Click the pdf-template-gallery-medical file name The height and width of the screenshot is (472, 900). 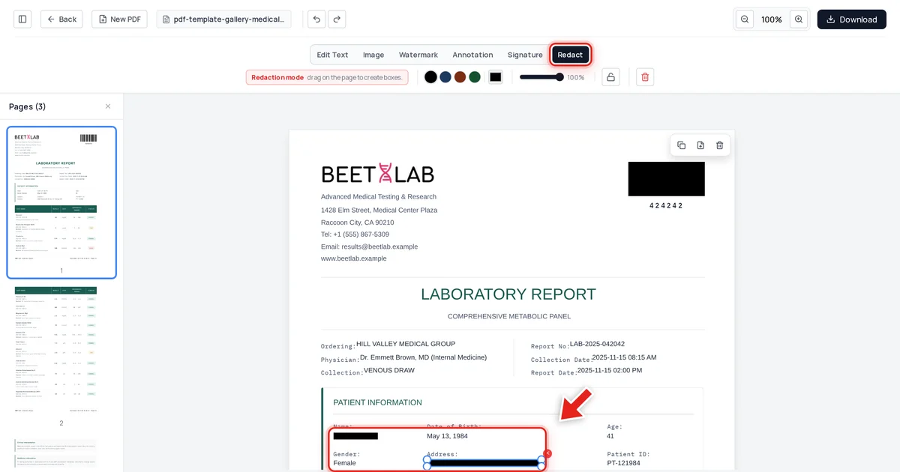click(x=223, y=19)
